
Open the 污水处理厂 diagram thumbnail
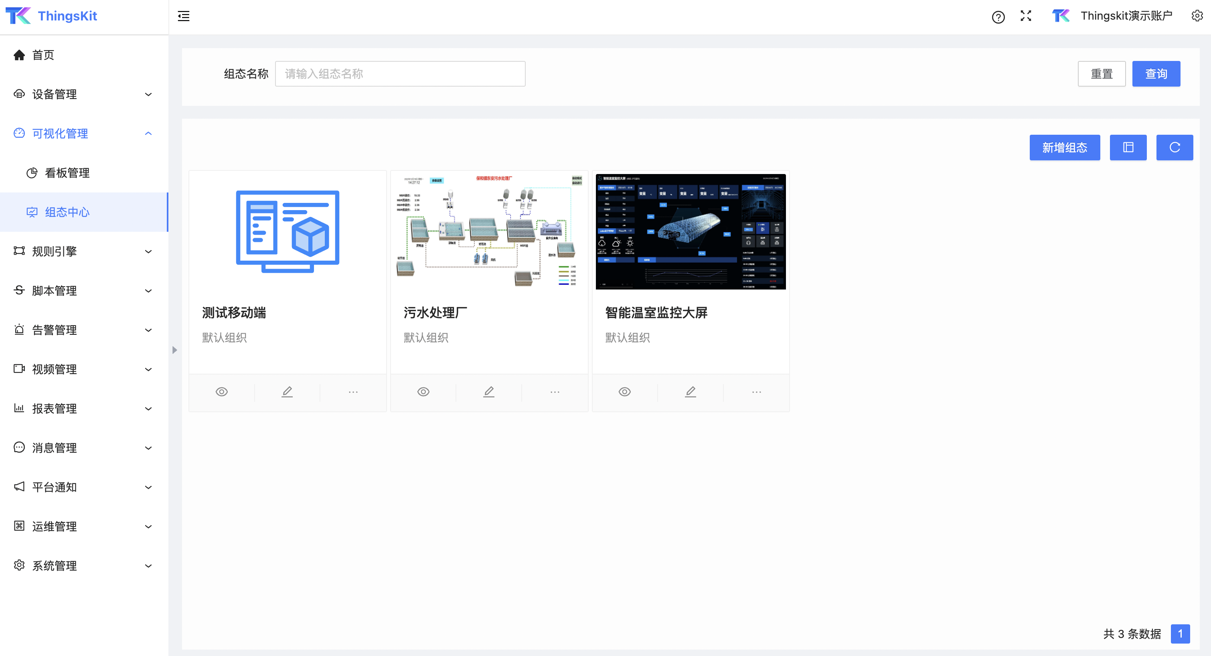click(489, 231)
